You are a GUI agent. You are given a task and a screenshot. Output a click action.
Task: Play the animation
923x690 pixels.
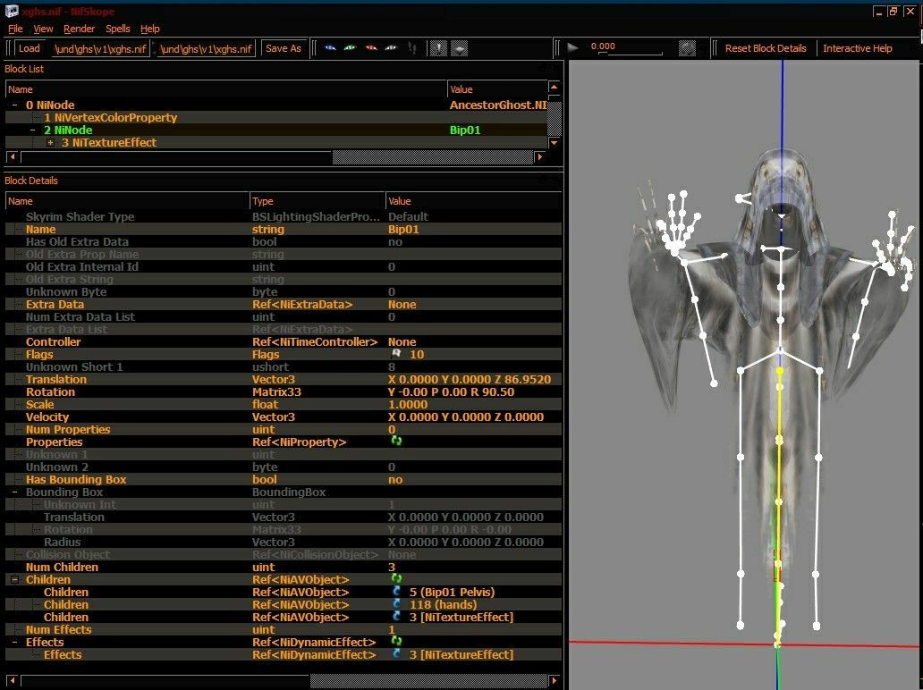tap(572, 47)
